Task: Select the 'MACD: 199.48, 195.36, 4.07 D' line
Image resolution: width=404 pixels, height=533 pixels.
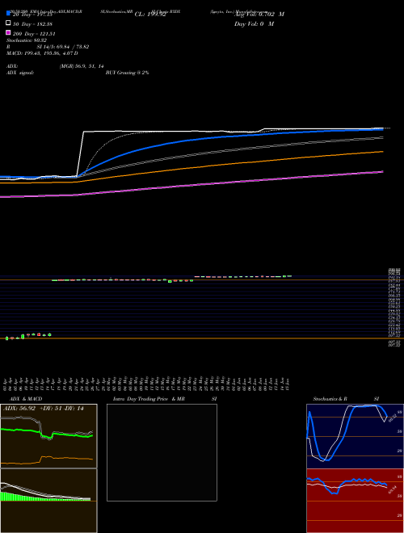Action: click(42, 53)
